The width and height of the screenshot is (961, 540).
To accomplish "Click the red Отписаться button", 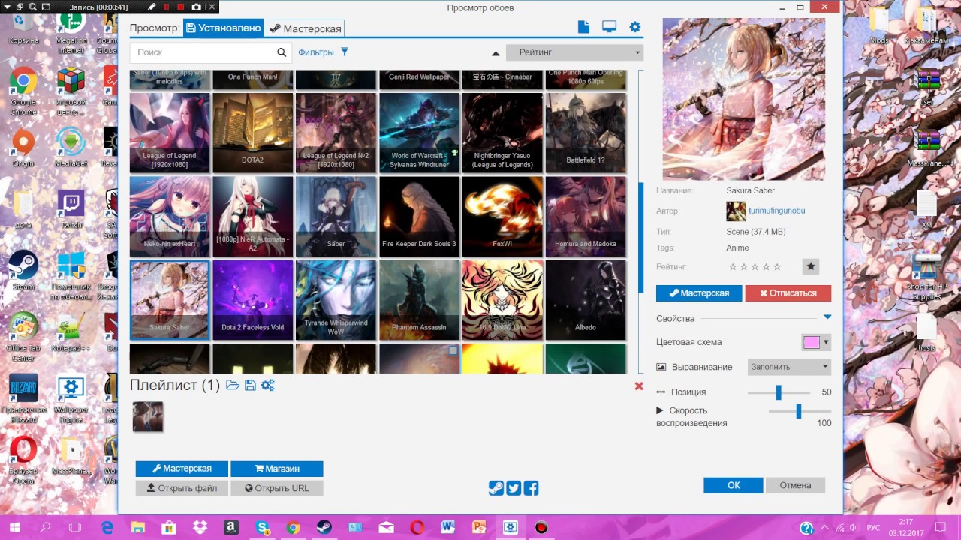I will (788, 292).
